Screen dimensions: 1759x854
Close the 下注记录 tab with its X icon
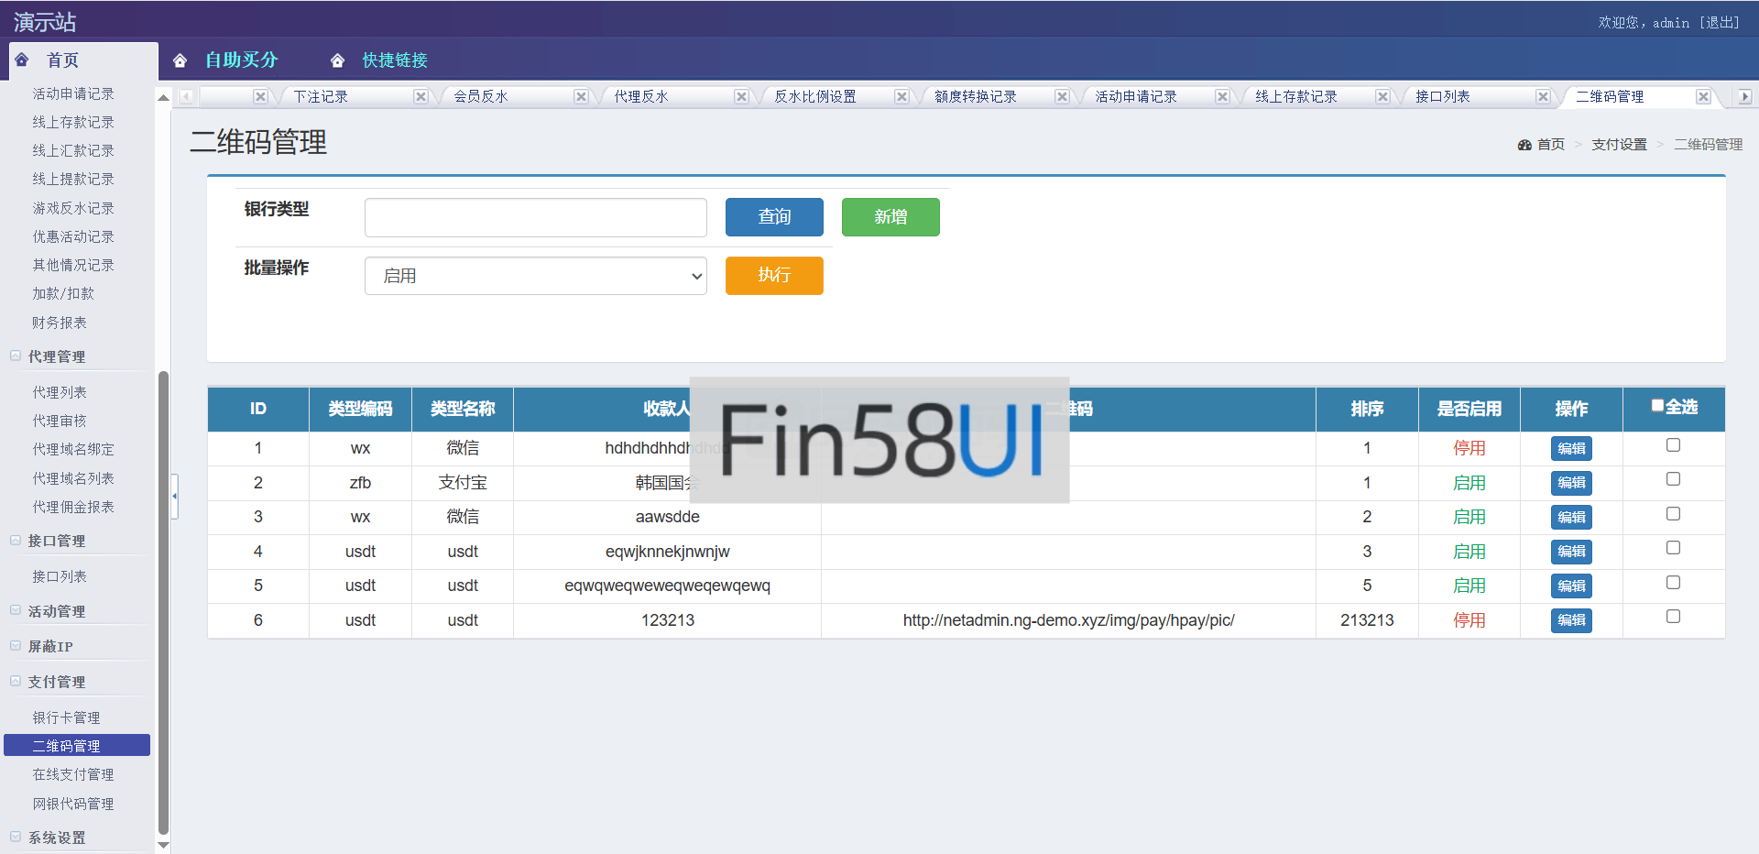click(x=421, y=96)
